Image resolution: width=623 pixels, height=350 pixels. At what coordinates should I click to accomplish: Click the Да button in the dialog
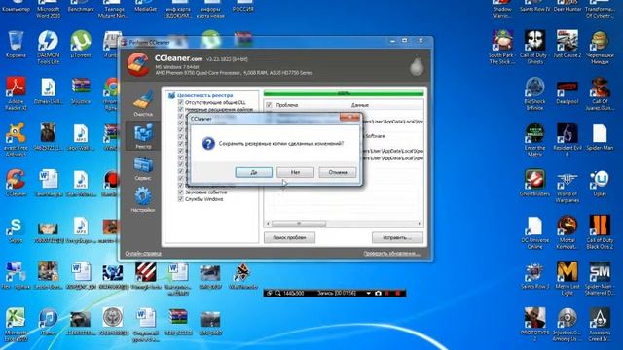tap(253, 172)
